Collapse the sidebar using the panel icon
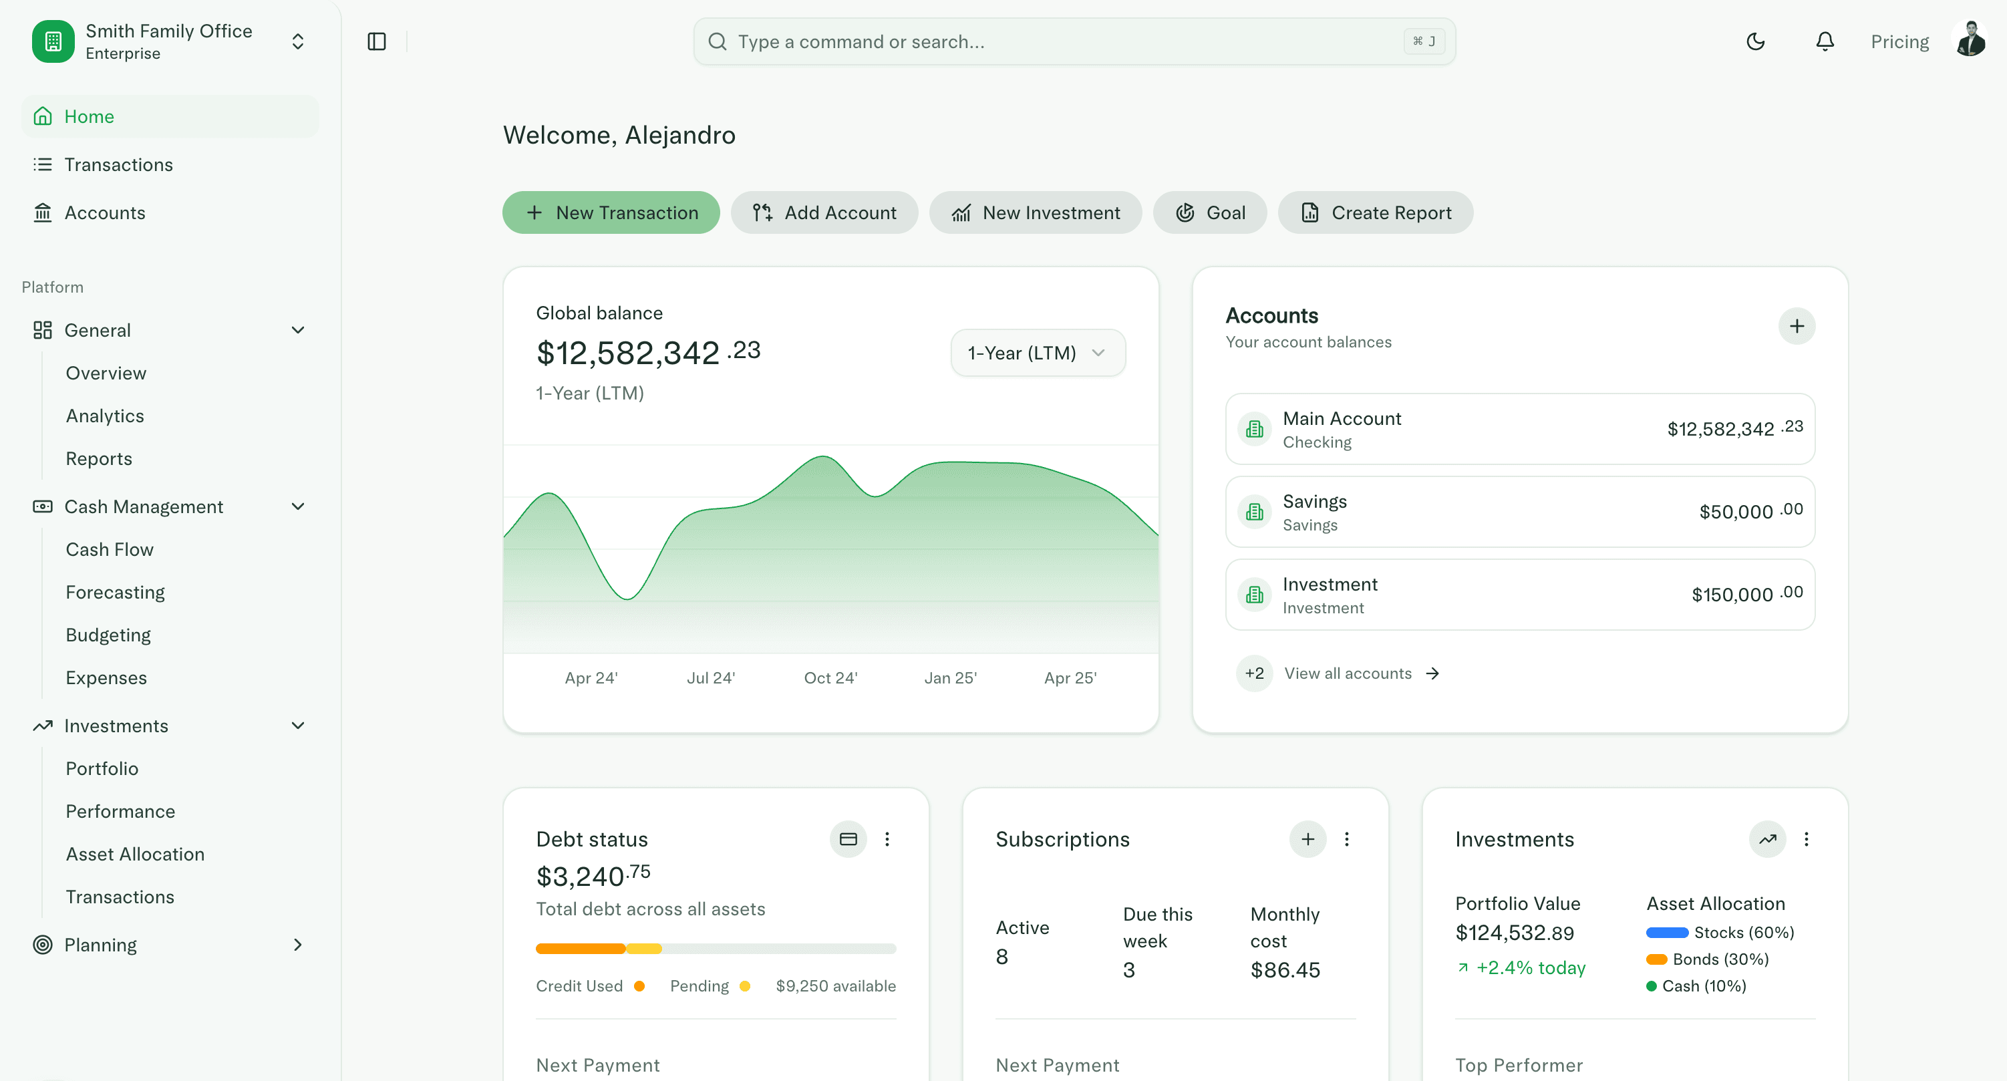2007x1081 pixels. click(x=377, y=41)
